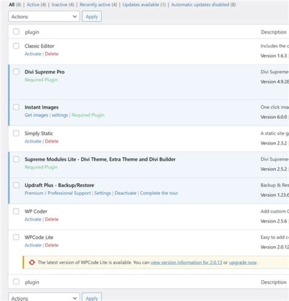
Task: Open Updraft Plus Premium / Professional Support link
Action: (58, 193)
